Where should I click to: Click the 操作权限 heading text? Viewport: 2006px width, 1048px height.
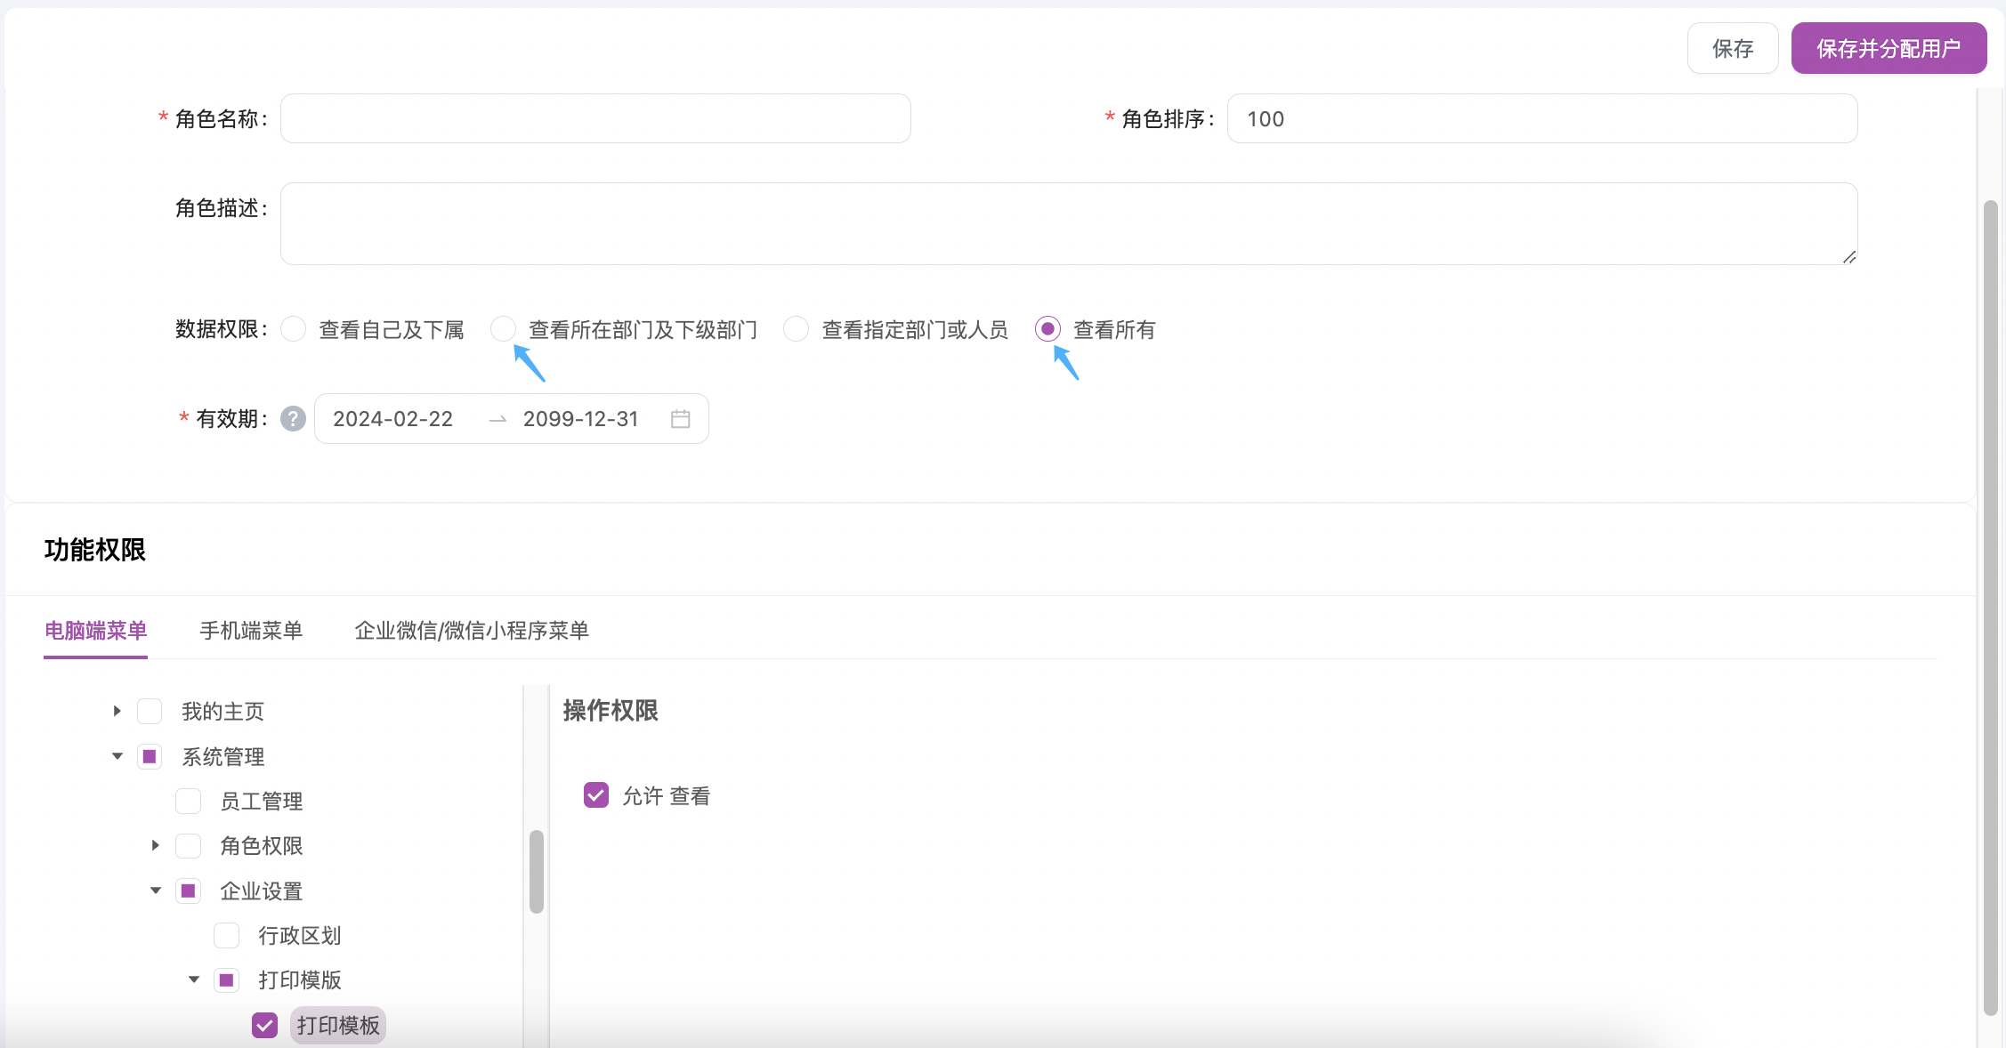click(611, 710)
